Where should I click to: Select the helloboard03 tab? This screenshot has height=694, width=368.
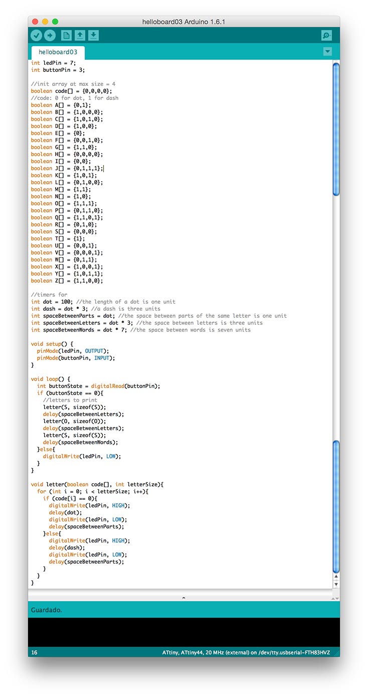click(x=58, y=52)
